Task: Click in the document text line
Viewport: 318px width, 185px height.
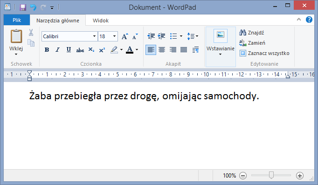Action: click(x=144, y=96)
